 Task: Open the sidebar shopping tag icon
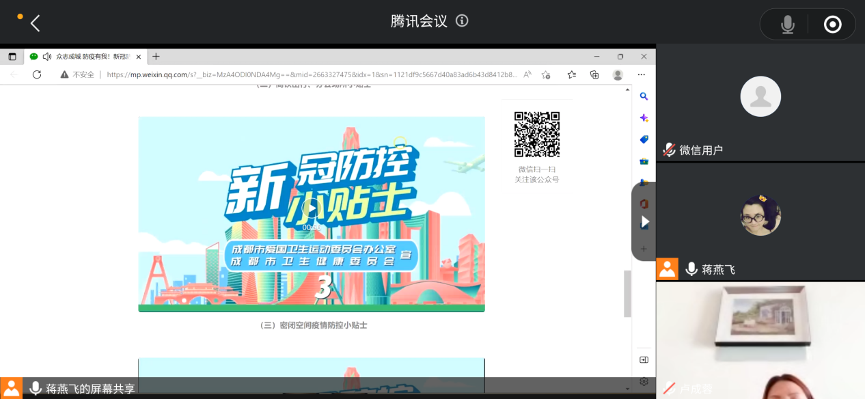(x=644, y=139)
